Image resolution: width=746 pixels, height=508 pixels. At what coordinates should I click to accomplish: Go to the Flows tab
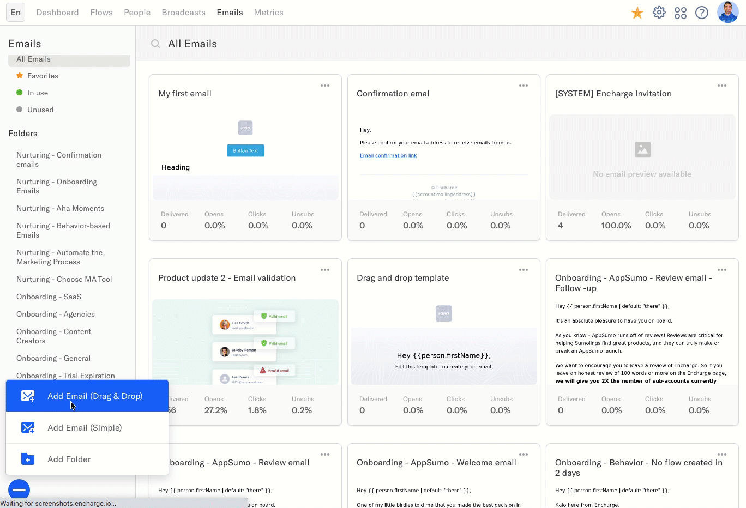point(101,13)
